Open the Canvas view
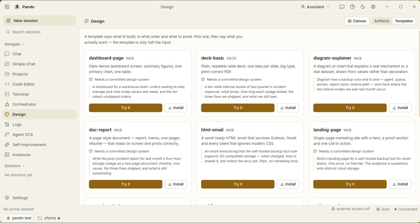This screenshot has height=223, width=420. tap(357, 21)
